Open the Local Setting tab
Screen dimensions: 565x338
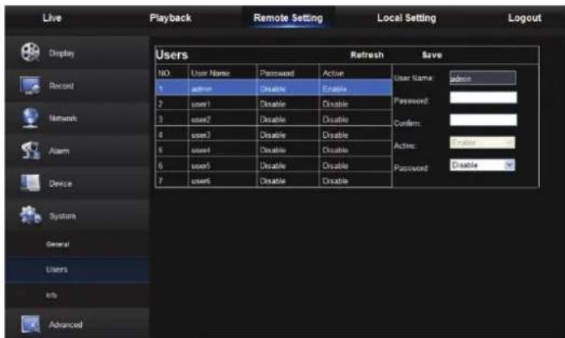pyautogui.click(x=406, y=18)
